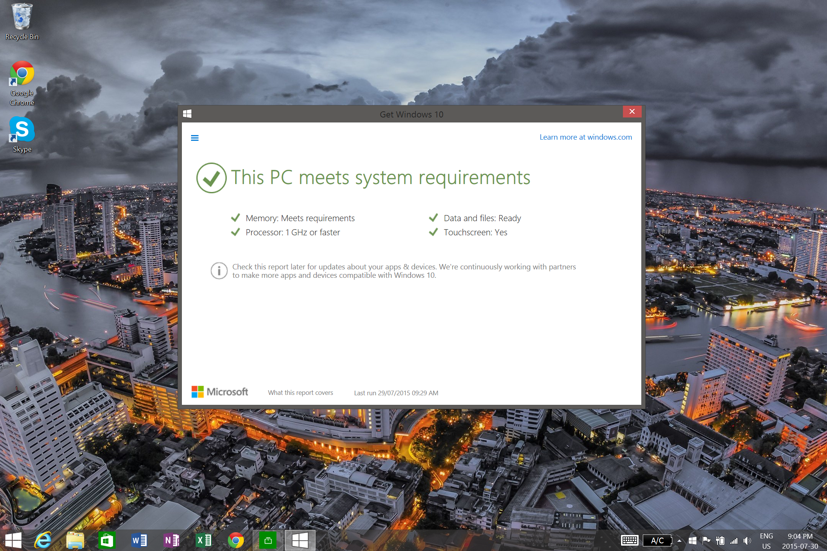
Task: Click the This PC meets system requirements heading
Action: (381, 178)
